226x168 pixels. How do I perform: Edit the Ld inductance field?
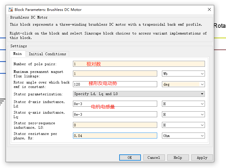[x=115, y=104]
